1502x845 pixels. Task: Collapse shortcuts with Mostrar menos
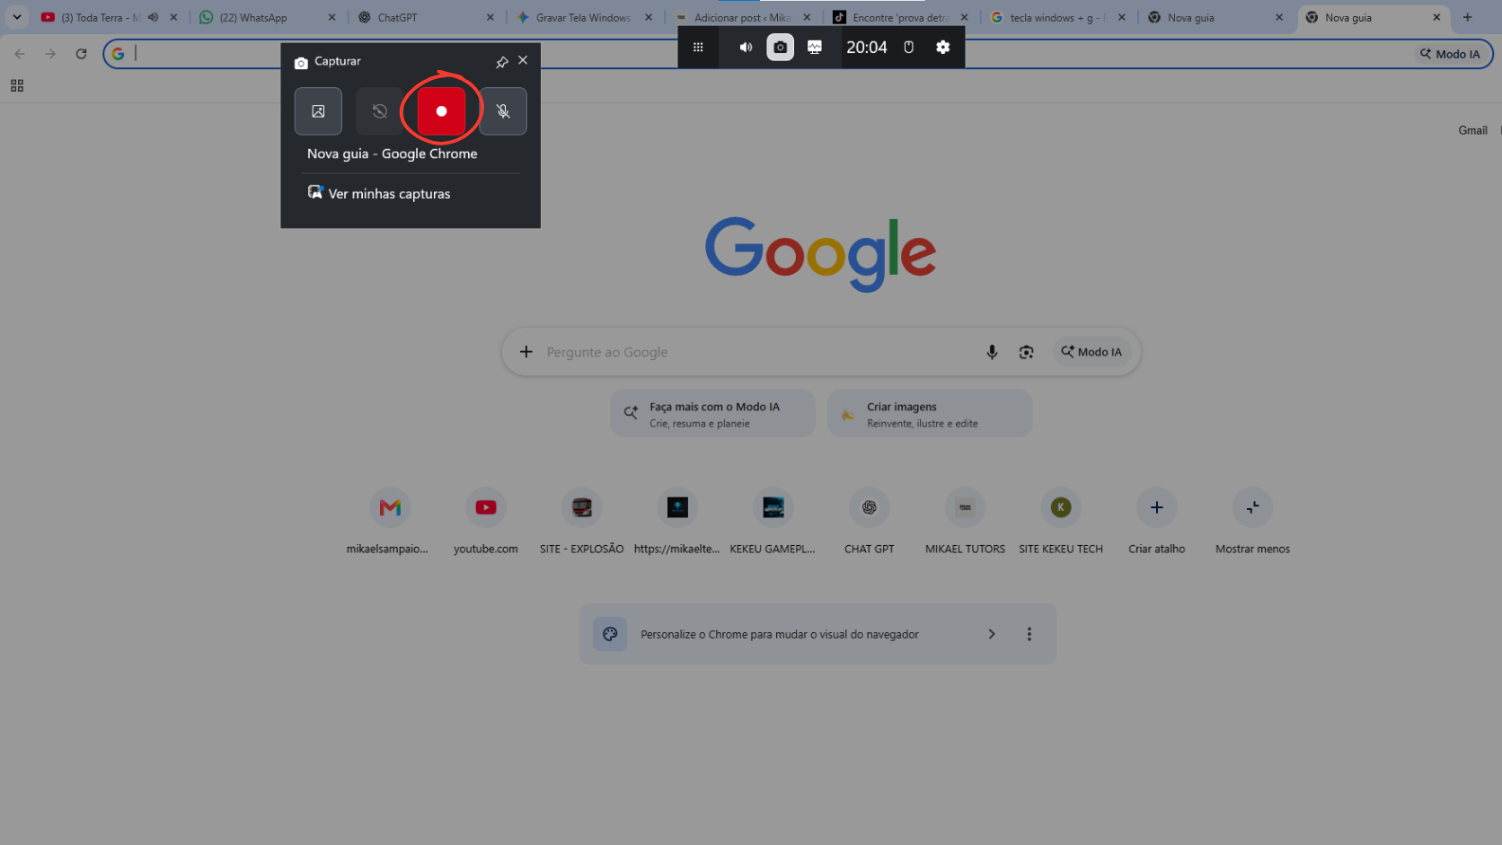pyautogui.click(x=1253, y=521)
